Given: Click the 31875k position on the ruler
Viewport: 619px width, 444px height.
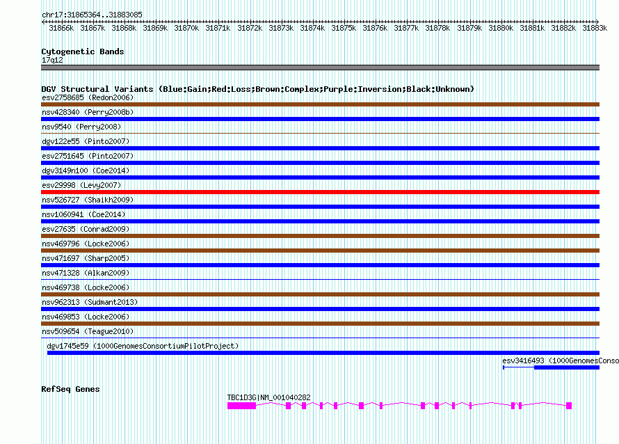Looking at the screenshot, I should [344, 28].
